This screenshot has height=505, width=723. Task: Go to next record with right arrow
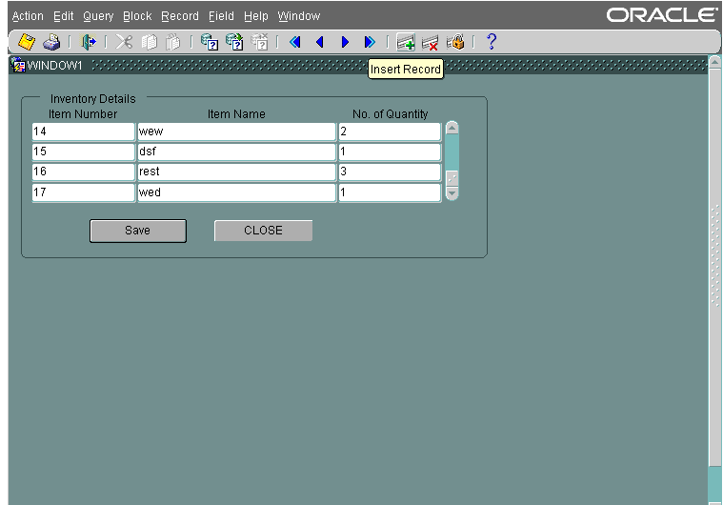coord(345,42)
